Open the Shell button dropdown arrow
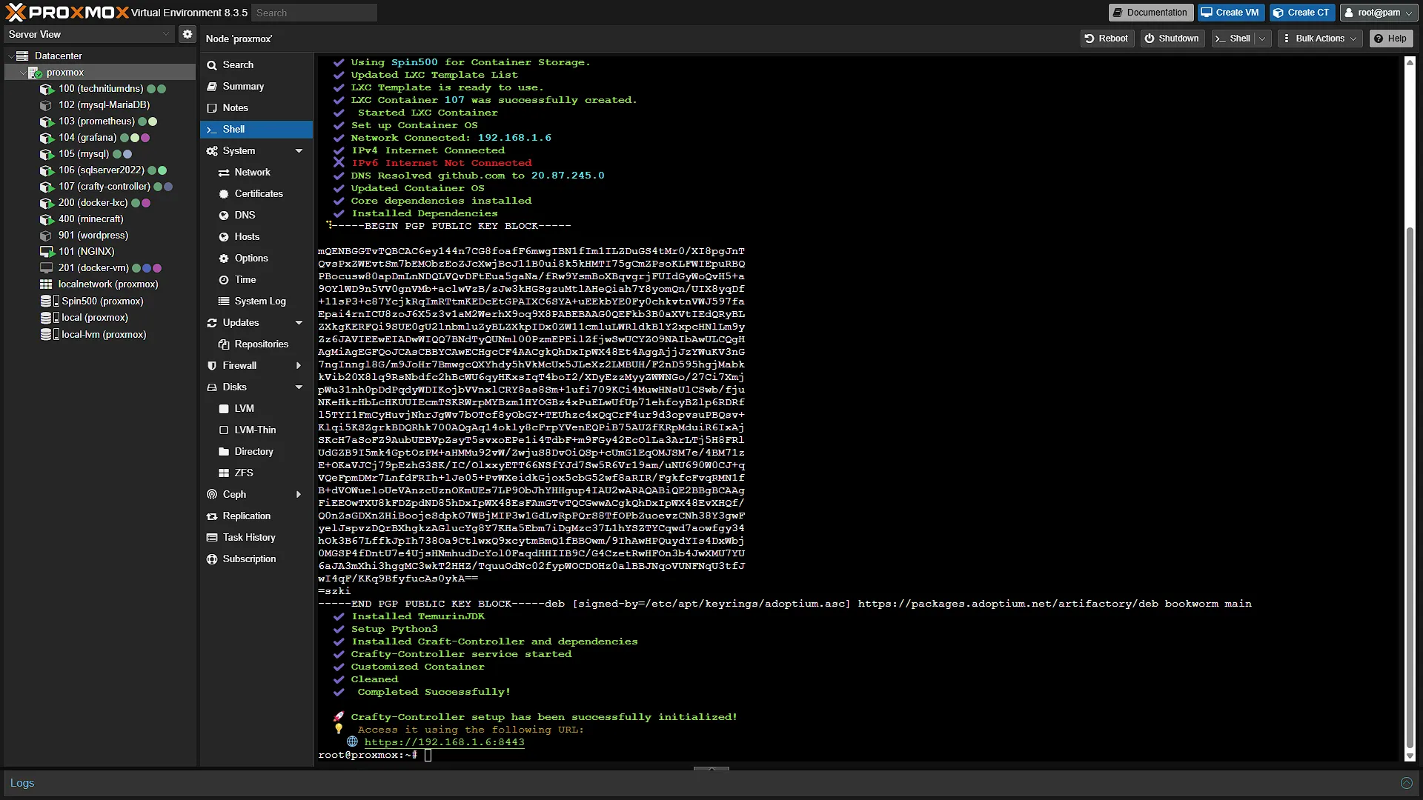The height and width of the screenshot is (800, 1423). click(x=1263, y=39)
